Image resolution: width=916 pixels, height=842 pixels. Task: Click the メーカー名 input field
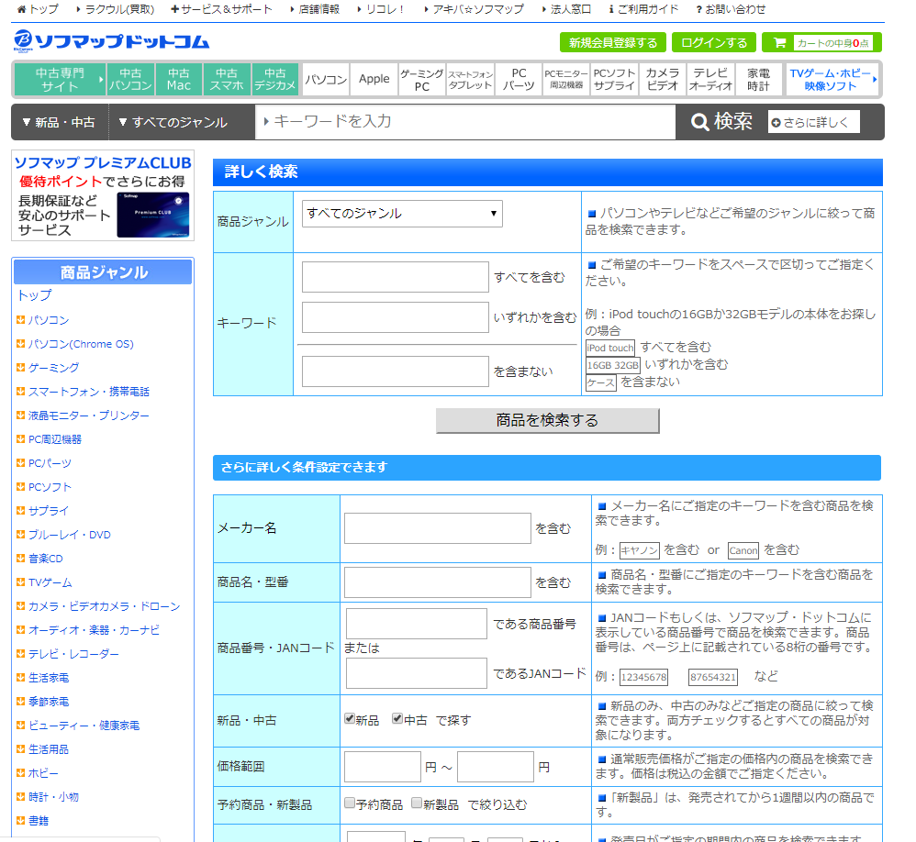click(438, 528)
